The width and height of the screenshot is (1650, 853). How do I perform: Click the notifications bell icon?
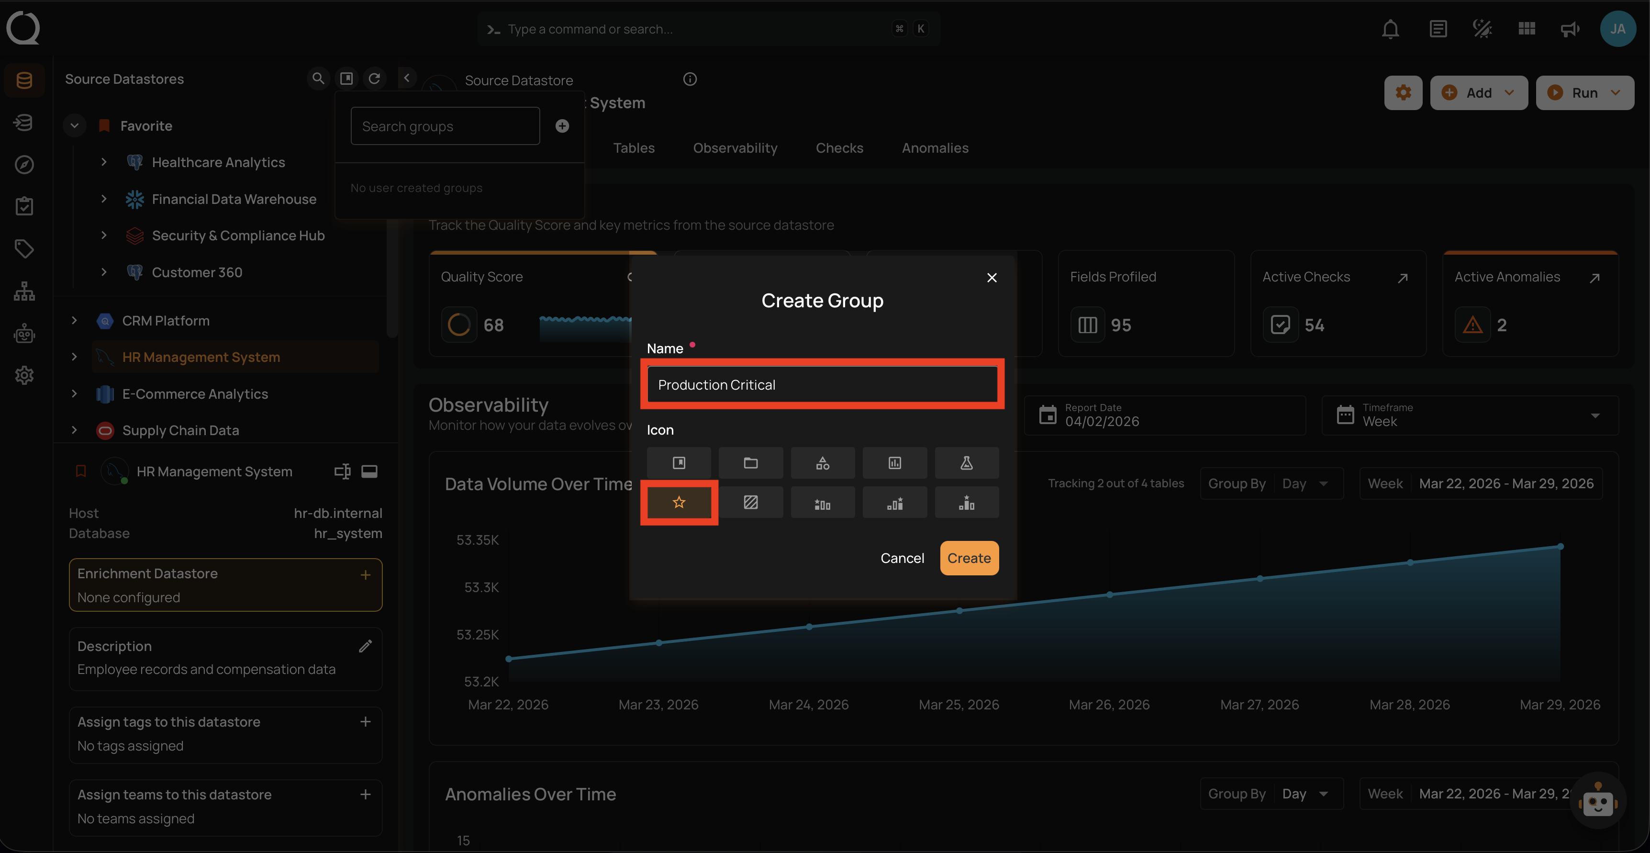click(1390, 29)
